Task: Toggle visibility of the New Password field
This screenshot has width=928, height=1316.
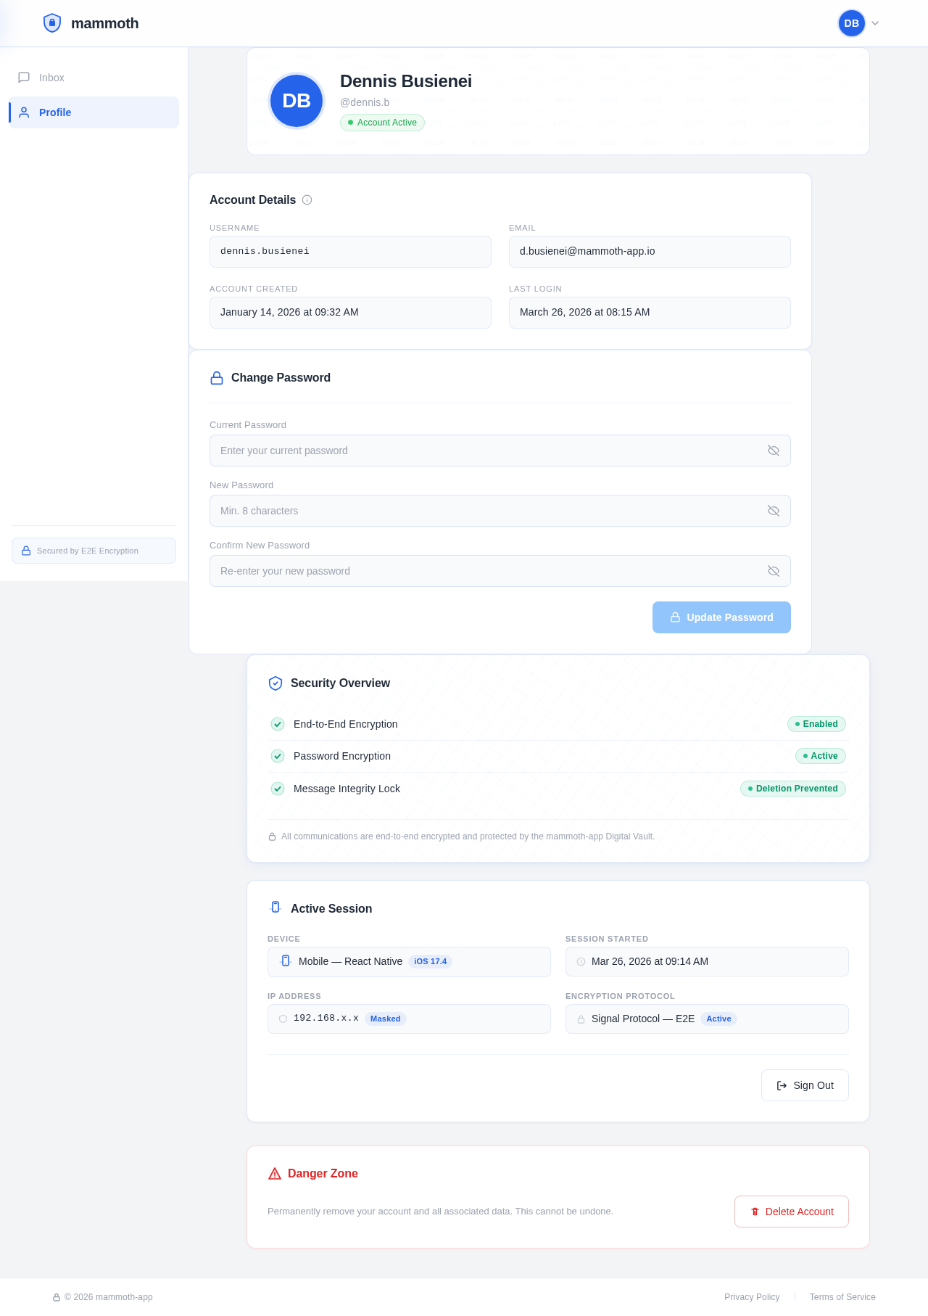Action: 774,511
